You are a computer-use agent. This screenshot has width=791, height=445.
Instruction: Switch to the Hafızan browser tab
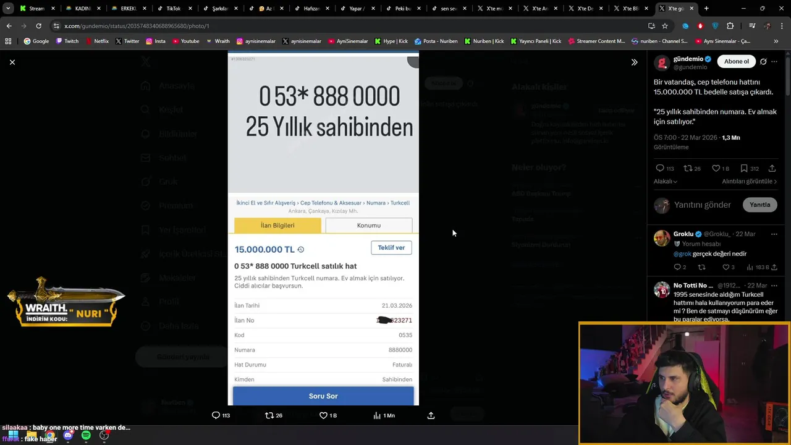(311, 9)
